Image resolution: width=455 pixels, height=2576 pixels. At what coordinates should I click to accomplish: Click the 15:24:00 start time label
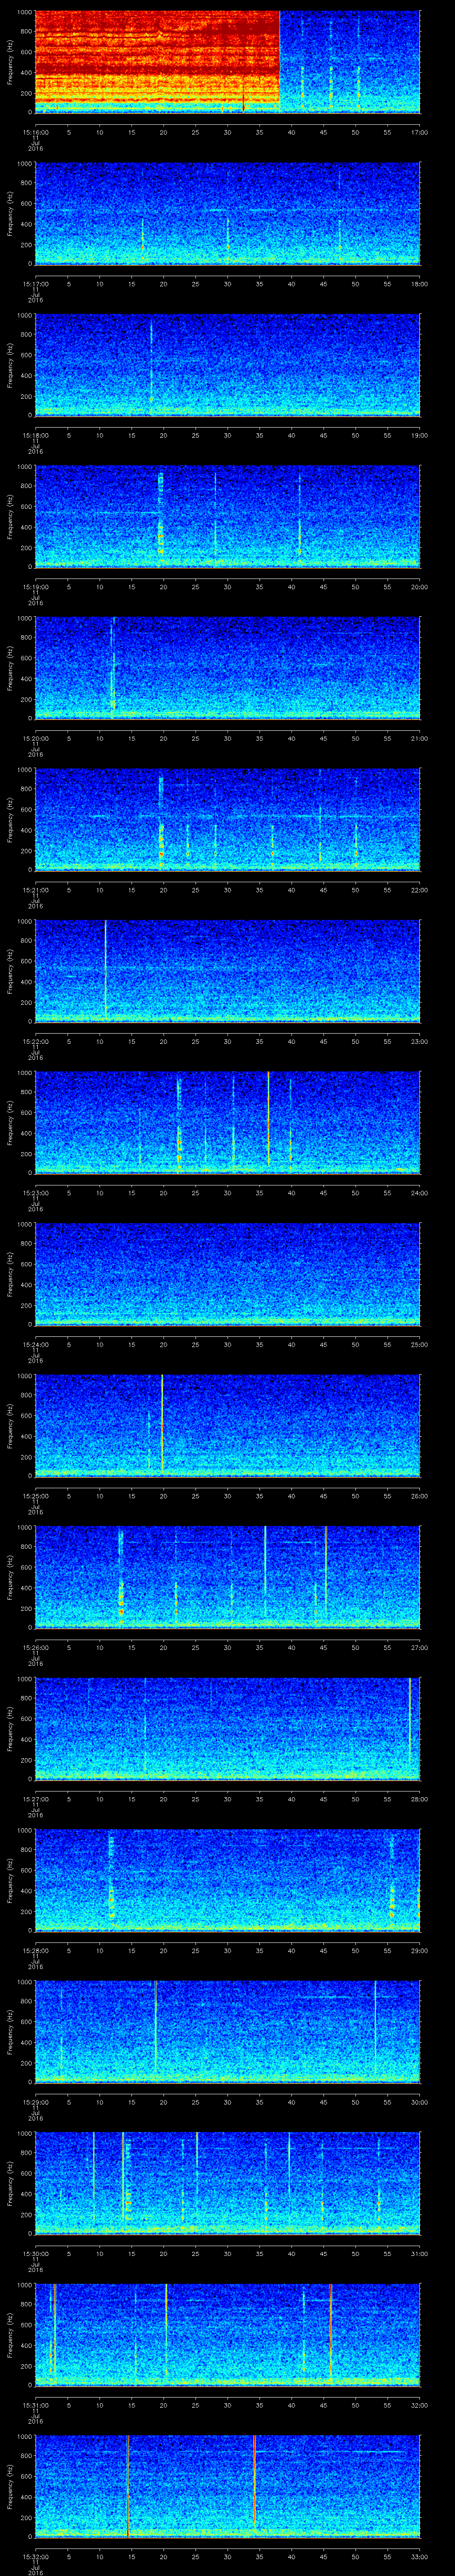[x=36, y=1344]
